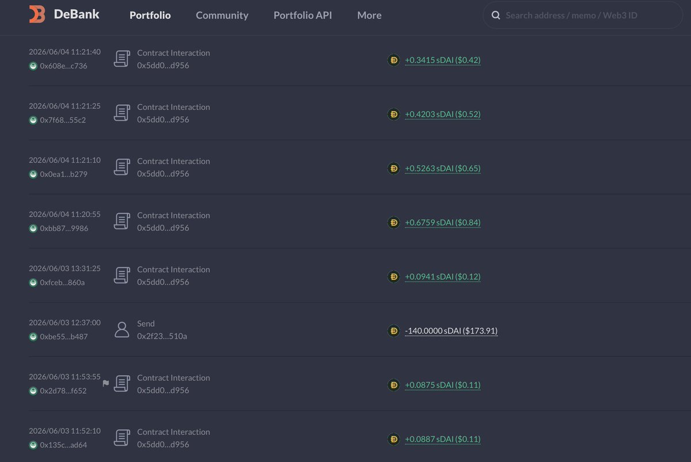Viewport: 691px width, 462px height.
Task: Click the chain icon beside 0x7f68...55c2
Action: click(x=33, y=120)
